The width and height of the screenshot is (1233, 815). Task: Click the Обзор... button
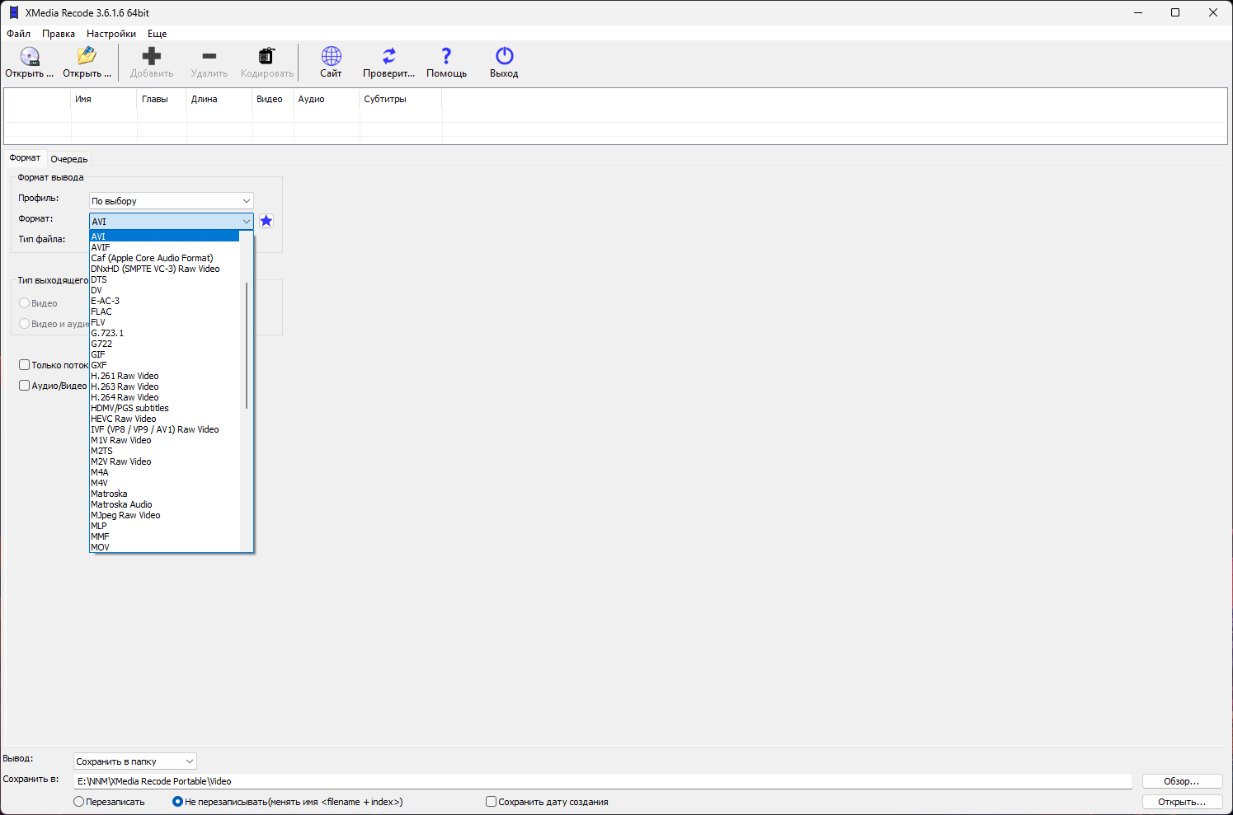click(x=1182, y=781)
